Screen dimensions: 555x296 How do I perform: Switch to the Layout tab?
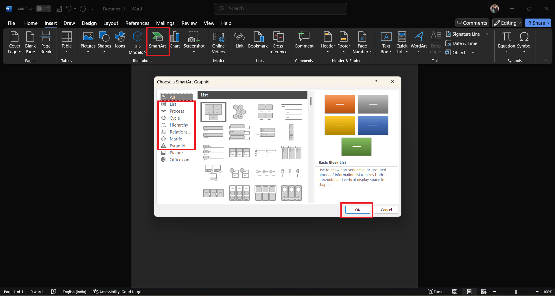(111, 23)
